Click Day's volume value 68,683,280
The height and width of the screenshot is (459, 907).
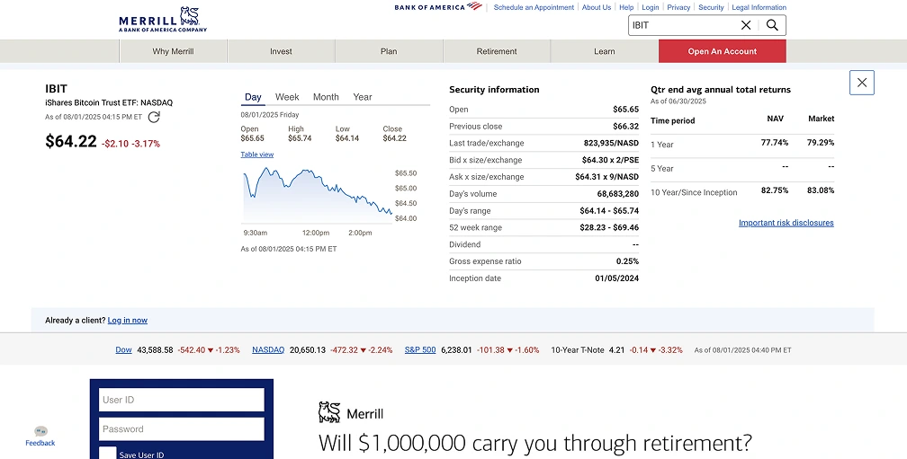(618, 194)
